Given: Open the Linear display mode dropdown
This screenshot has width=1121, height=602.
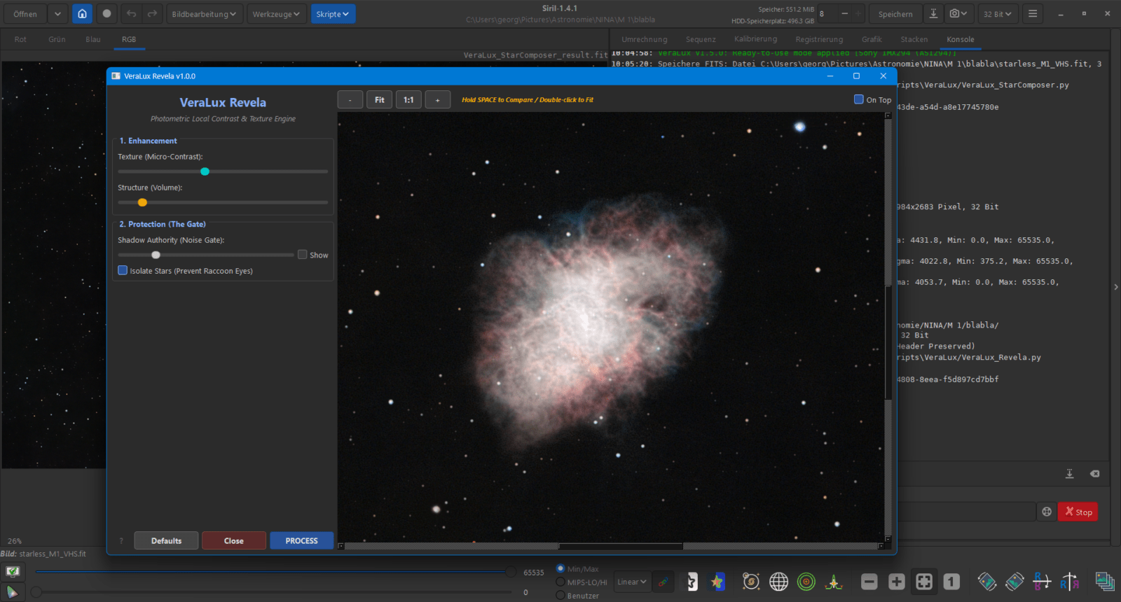Looking at the screenshot, I should tap(631, 582).
